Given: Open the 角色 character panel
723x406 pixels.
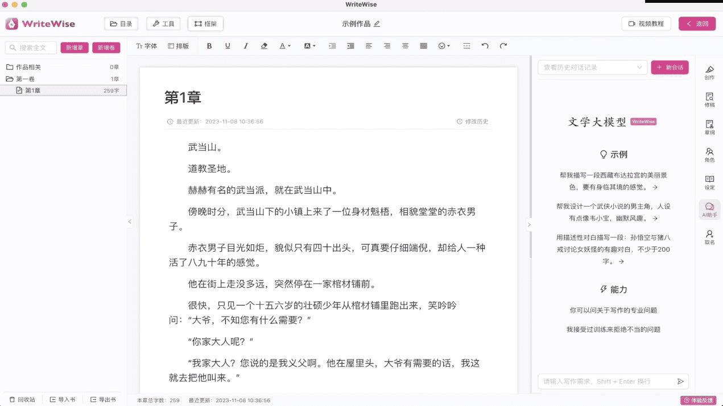Looking at the screenshot, I should pyautogui.click(x=709, y=155).
